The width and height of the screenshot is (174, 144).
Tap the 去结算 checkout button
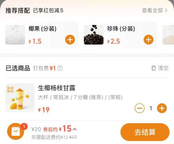[145, 132]
